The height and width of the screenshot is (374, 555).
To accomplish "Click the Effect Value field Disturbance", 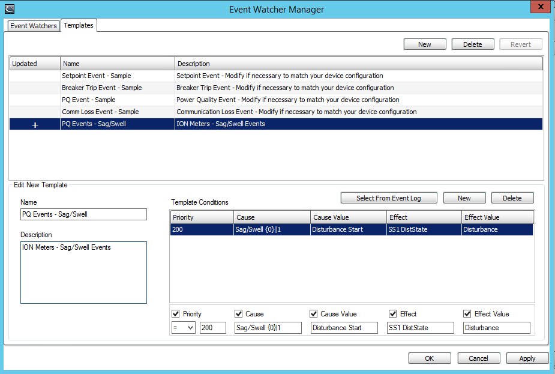I will point(497,328).
